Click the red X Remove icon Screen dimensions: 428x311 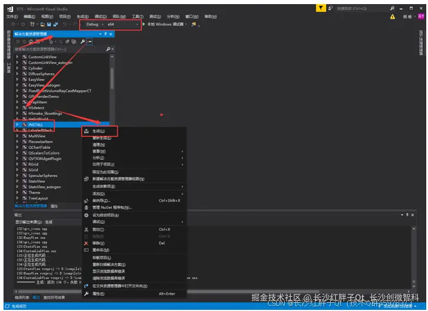tap(86, 243)
